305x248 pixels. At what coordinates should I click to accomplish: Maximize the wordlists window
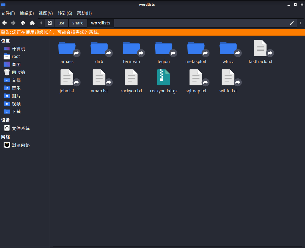coord(295,5)
